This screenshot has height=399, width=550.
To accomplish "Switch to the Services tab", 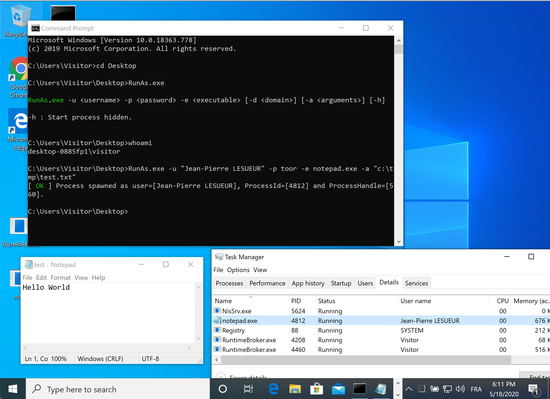I will click(416, 283).
